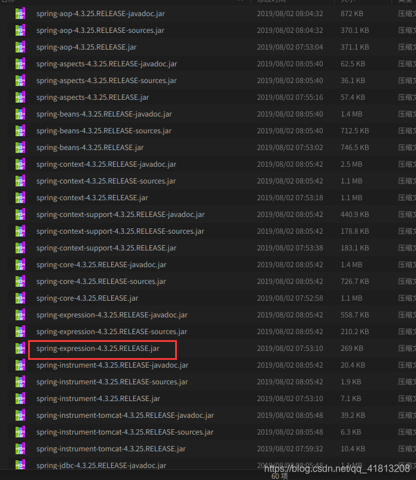Select file name spring-instrument-tomcat-4.3.25.RELEASE.jar
Screen dimensions: 416x480
point(111,449)
